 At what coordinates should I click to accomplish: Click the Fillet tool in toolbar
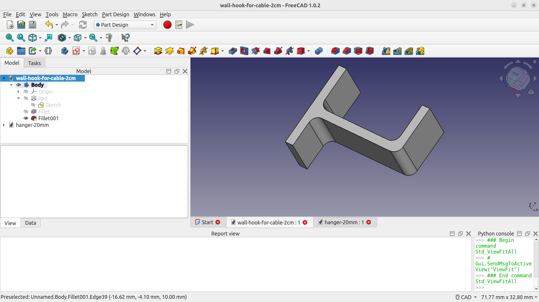335,51
